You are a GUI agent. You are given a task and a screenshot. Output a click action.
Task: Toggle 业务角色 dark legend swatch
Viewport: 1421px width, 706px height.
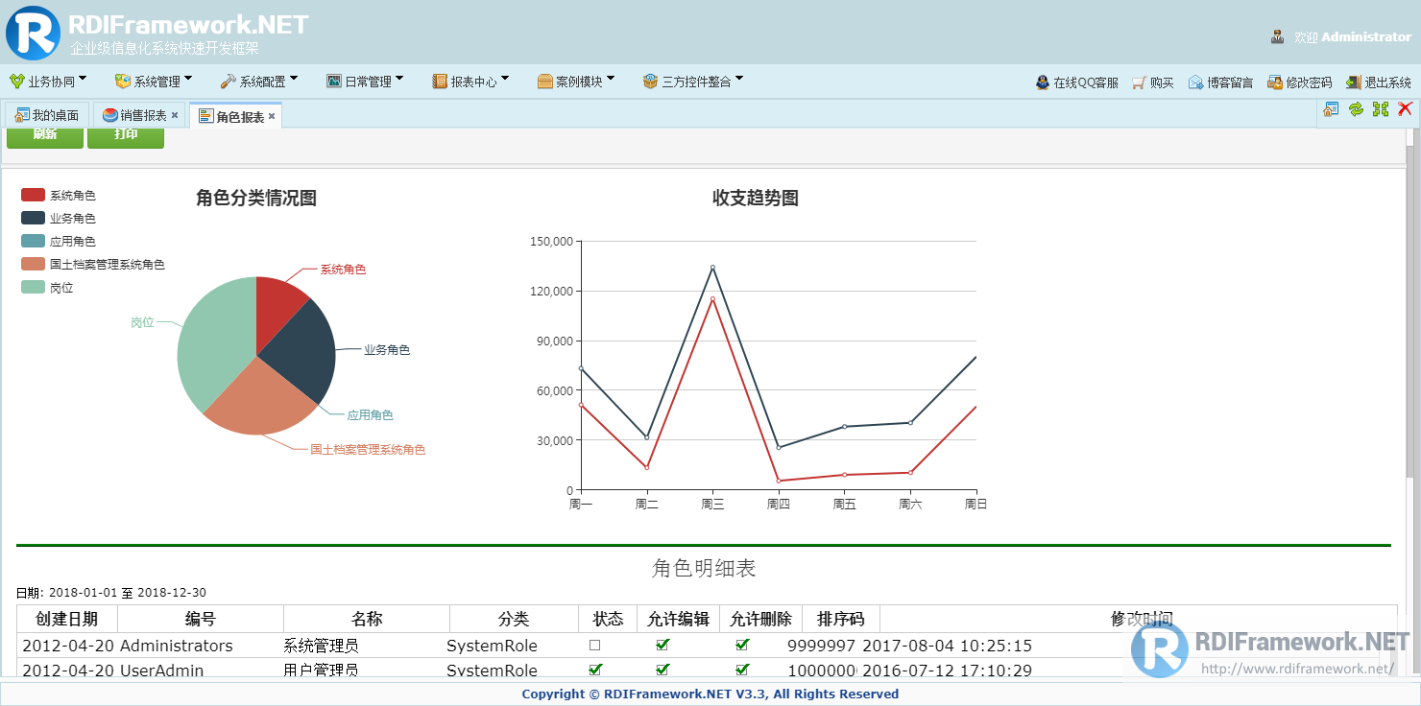[33, 218]
